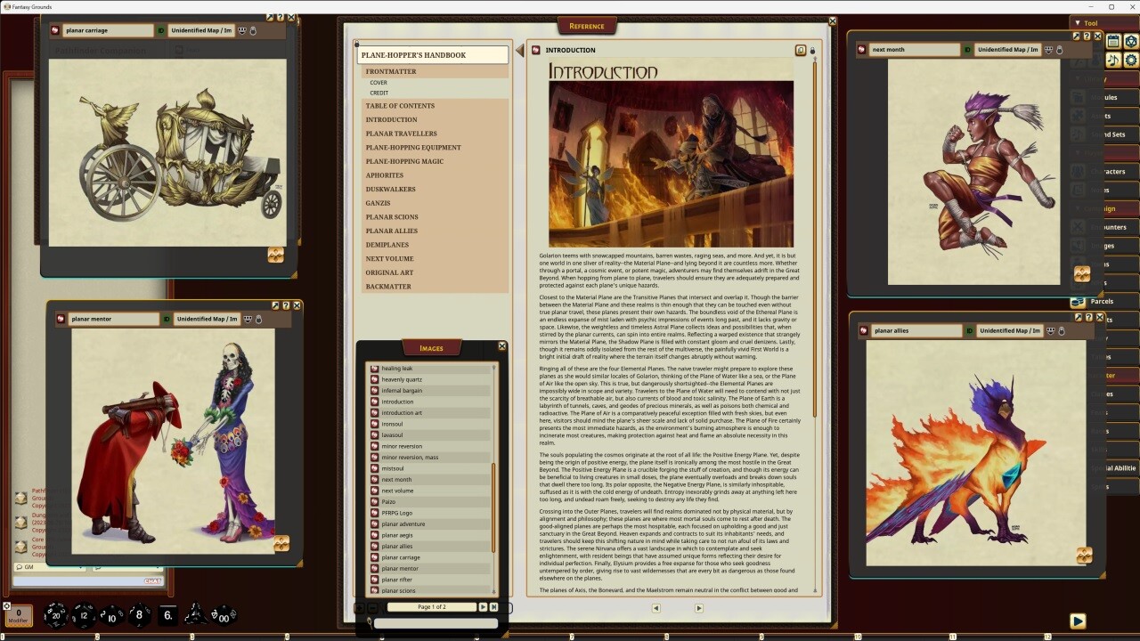Toggle the mask icon on the next month window
Screen dimensions: 1140x641
click(1048, 50)
